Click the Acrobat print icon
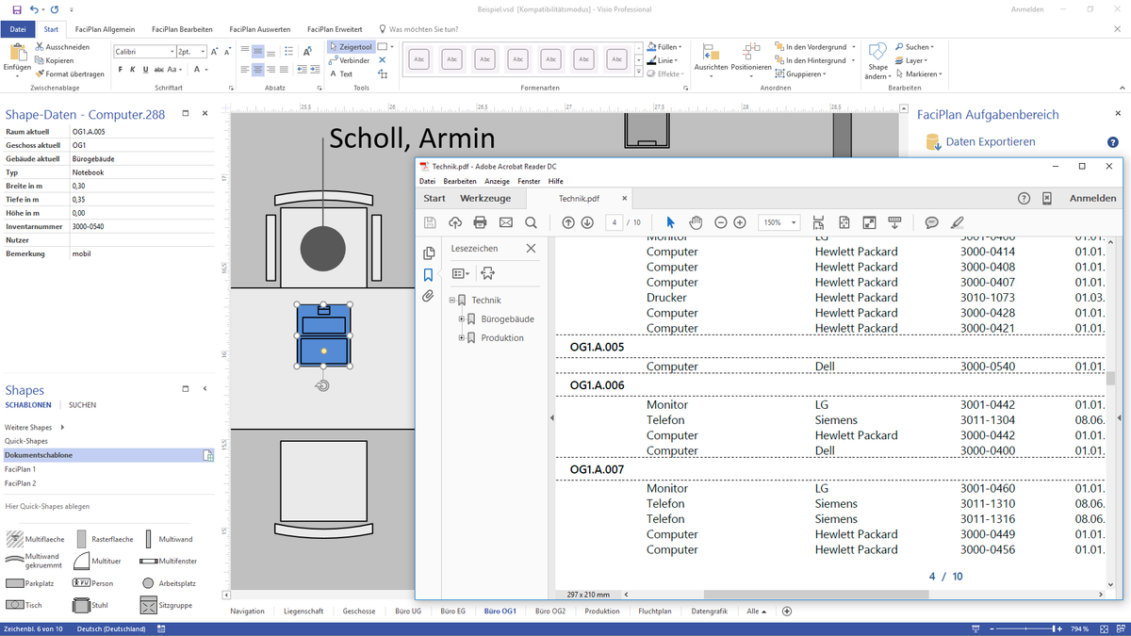The width and height of the screenshot is (1131, 636). click(480, 222)
